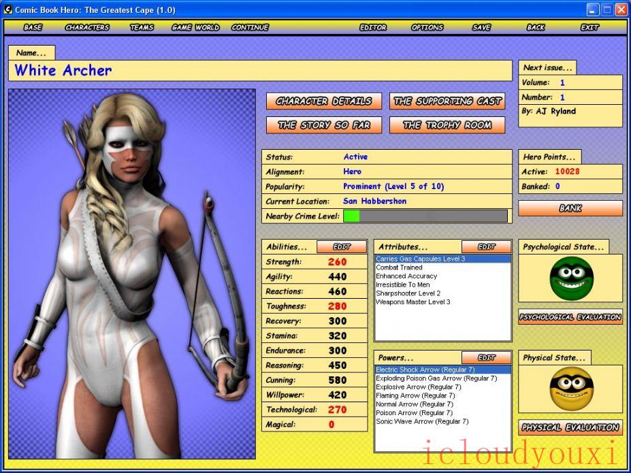631x473 pixels.
Task: Select Carries Gas Capsules Level 3 attribute
Action: 442,259
